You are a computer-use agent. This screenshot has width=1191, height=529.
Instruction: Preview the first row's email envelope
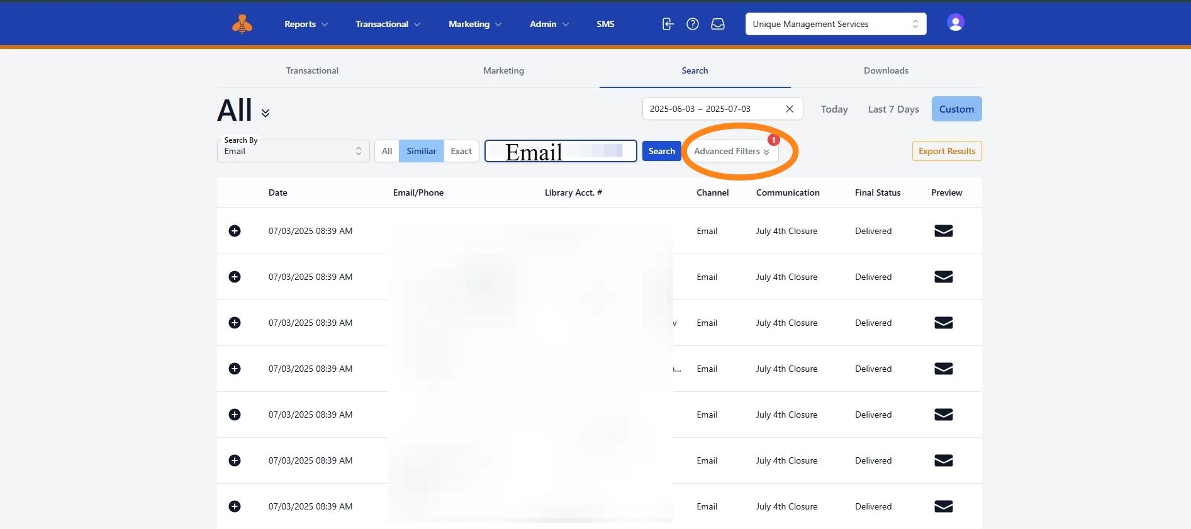coord(943,231)
